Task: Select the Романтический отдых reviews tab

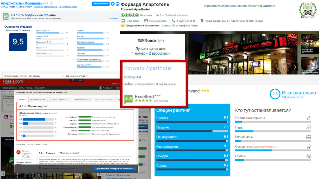Action: [60, 99]
